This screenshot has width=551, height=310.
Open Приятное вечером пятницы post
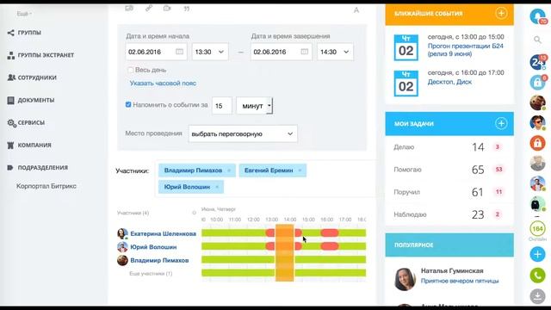click(460, 281)
